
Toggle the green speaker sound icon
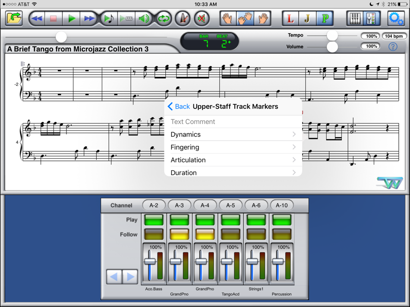pyautogui.click(x=144, y=19)
